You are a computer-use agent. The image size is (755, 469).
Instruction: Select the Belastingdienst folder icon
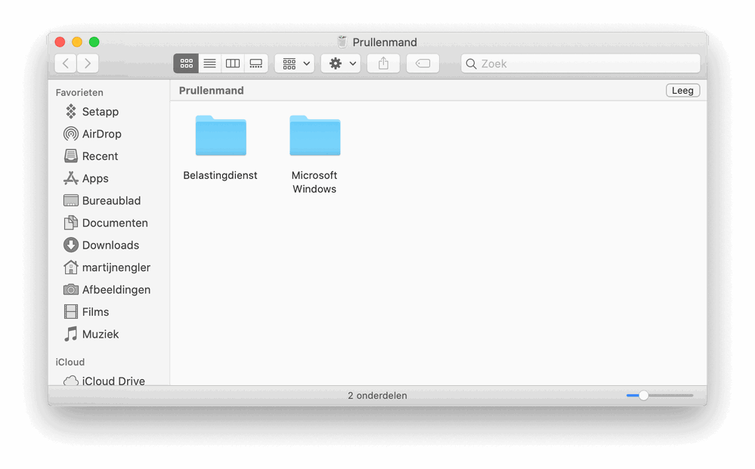coord(221,136)
